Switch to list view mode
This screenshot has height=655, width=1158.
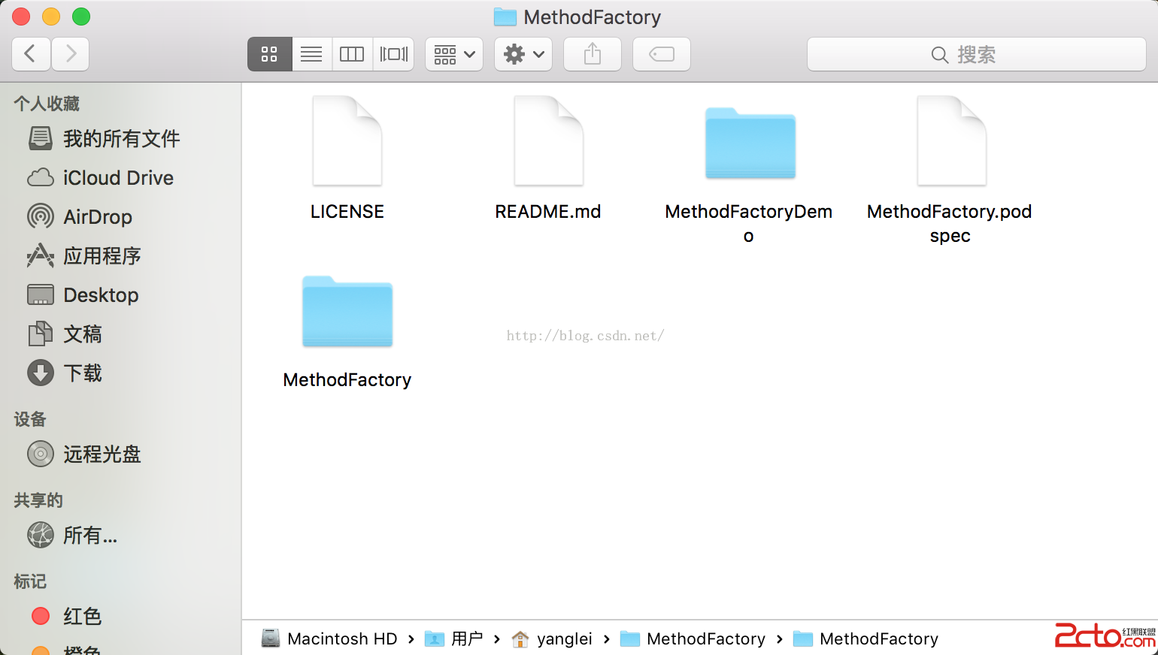coord(311,54)
